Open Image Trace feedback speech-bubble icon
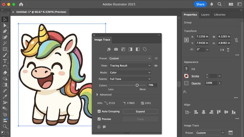Viewport: 244px width, 137px height. (104, 127)
